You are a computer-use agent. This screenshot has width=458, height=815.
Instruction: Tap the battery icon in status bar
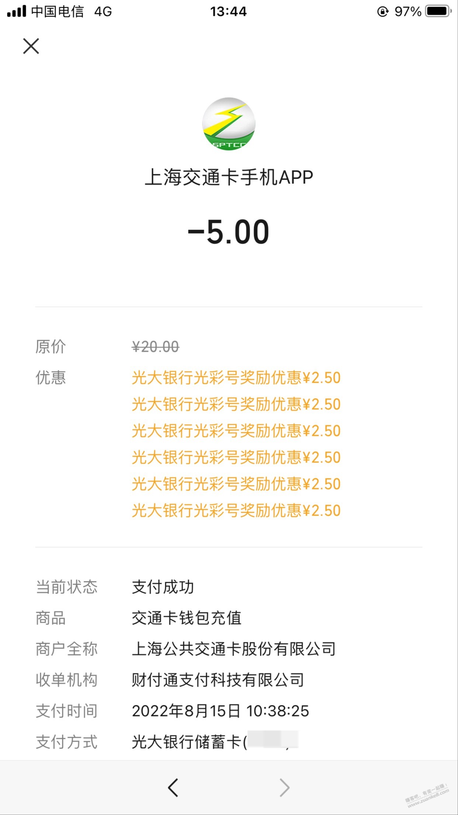coord(438,11)
